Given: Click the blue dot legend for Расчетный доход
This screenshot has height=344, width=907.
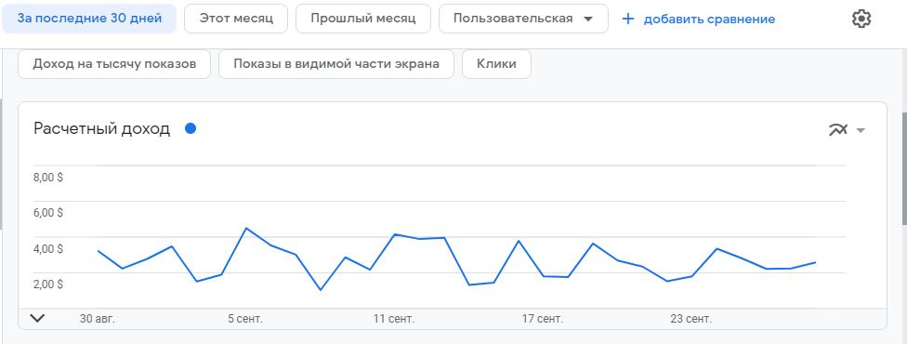Looking at the screenshot, I should (191, 128).
